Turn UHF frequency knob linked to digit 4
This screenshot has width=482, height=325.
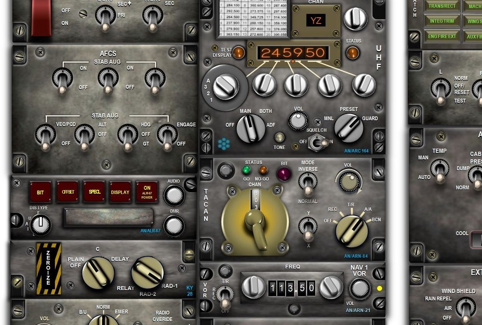[264, 85]
